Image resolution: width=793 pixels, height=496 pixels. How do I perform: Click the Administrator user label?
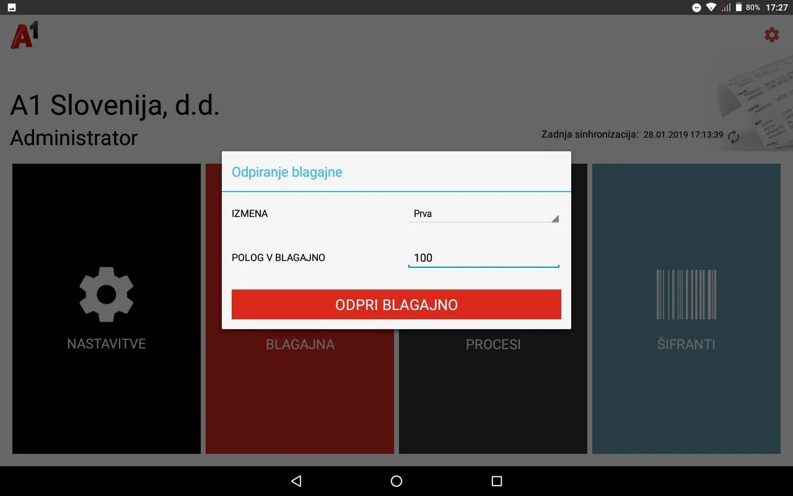[74, 138]
